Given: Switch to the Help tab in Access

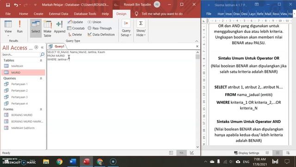Looking at the screenshot, I should pyautogui.click(x=105, y=14).
